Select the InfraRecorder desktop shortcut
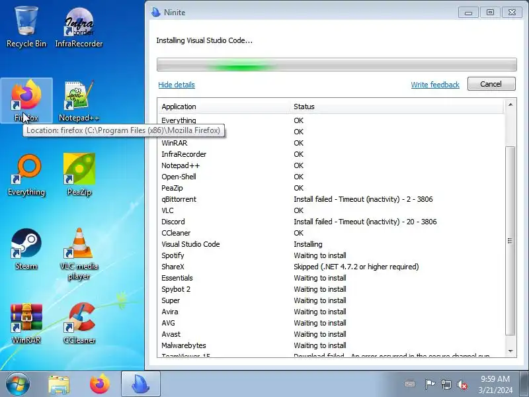Viewport: 529px width, 397px height. point(79,28)
